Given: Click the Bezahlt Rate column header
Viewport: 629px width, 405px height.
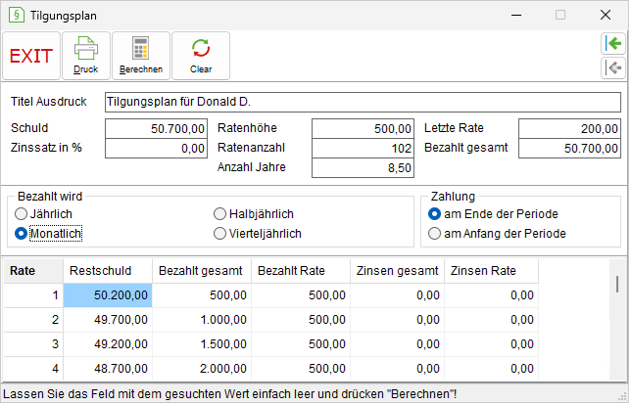Looking at the screenshot, I should 301,271.
